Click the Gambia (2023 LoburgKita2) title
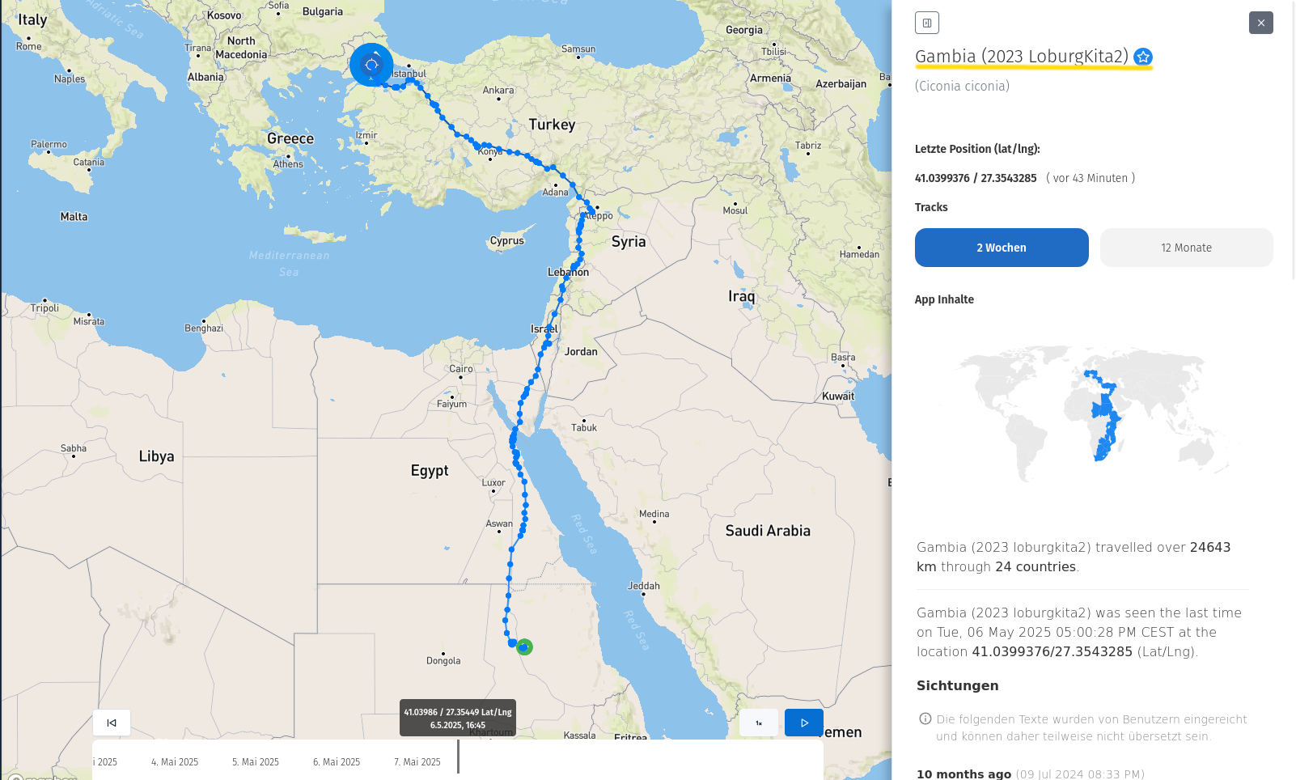The image size is (1296, 780). [1021, 57]
